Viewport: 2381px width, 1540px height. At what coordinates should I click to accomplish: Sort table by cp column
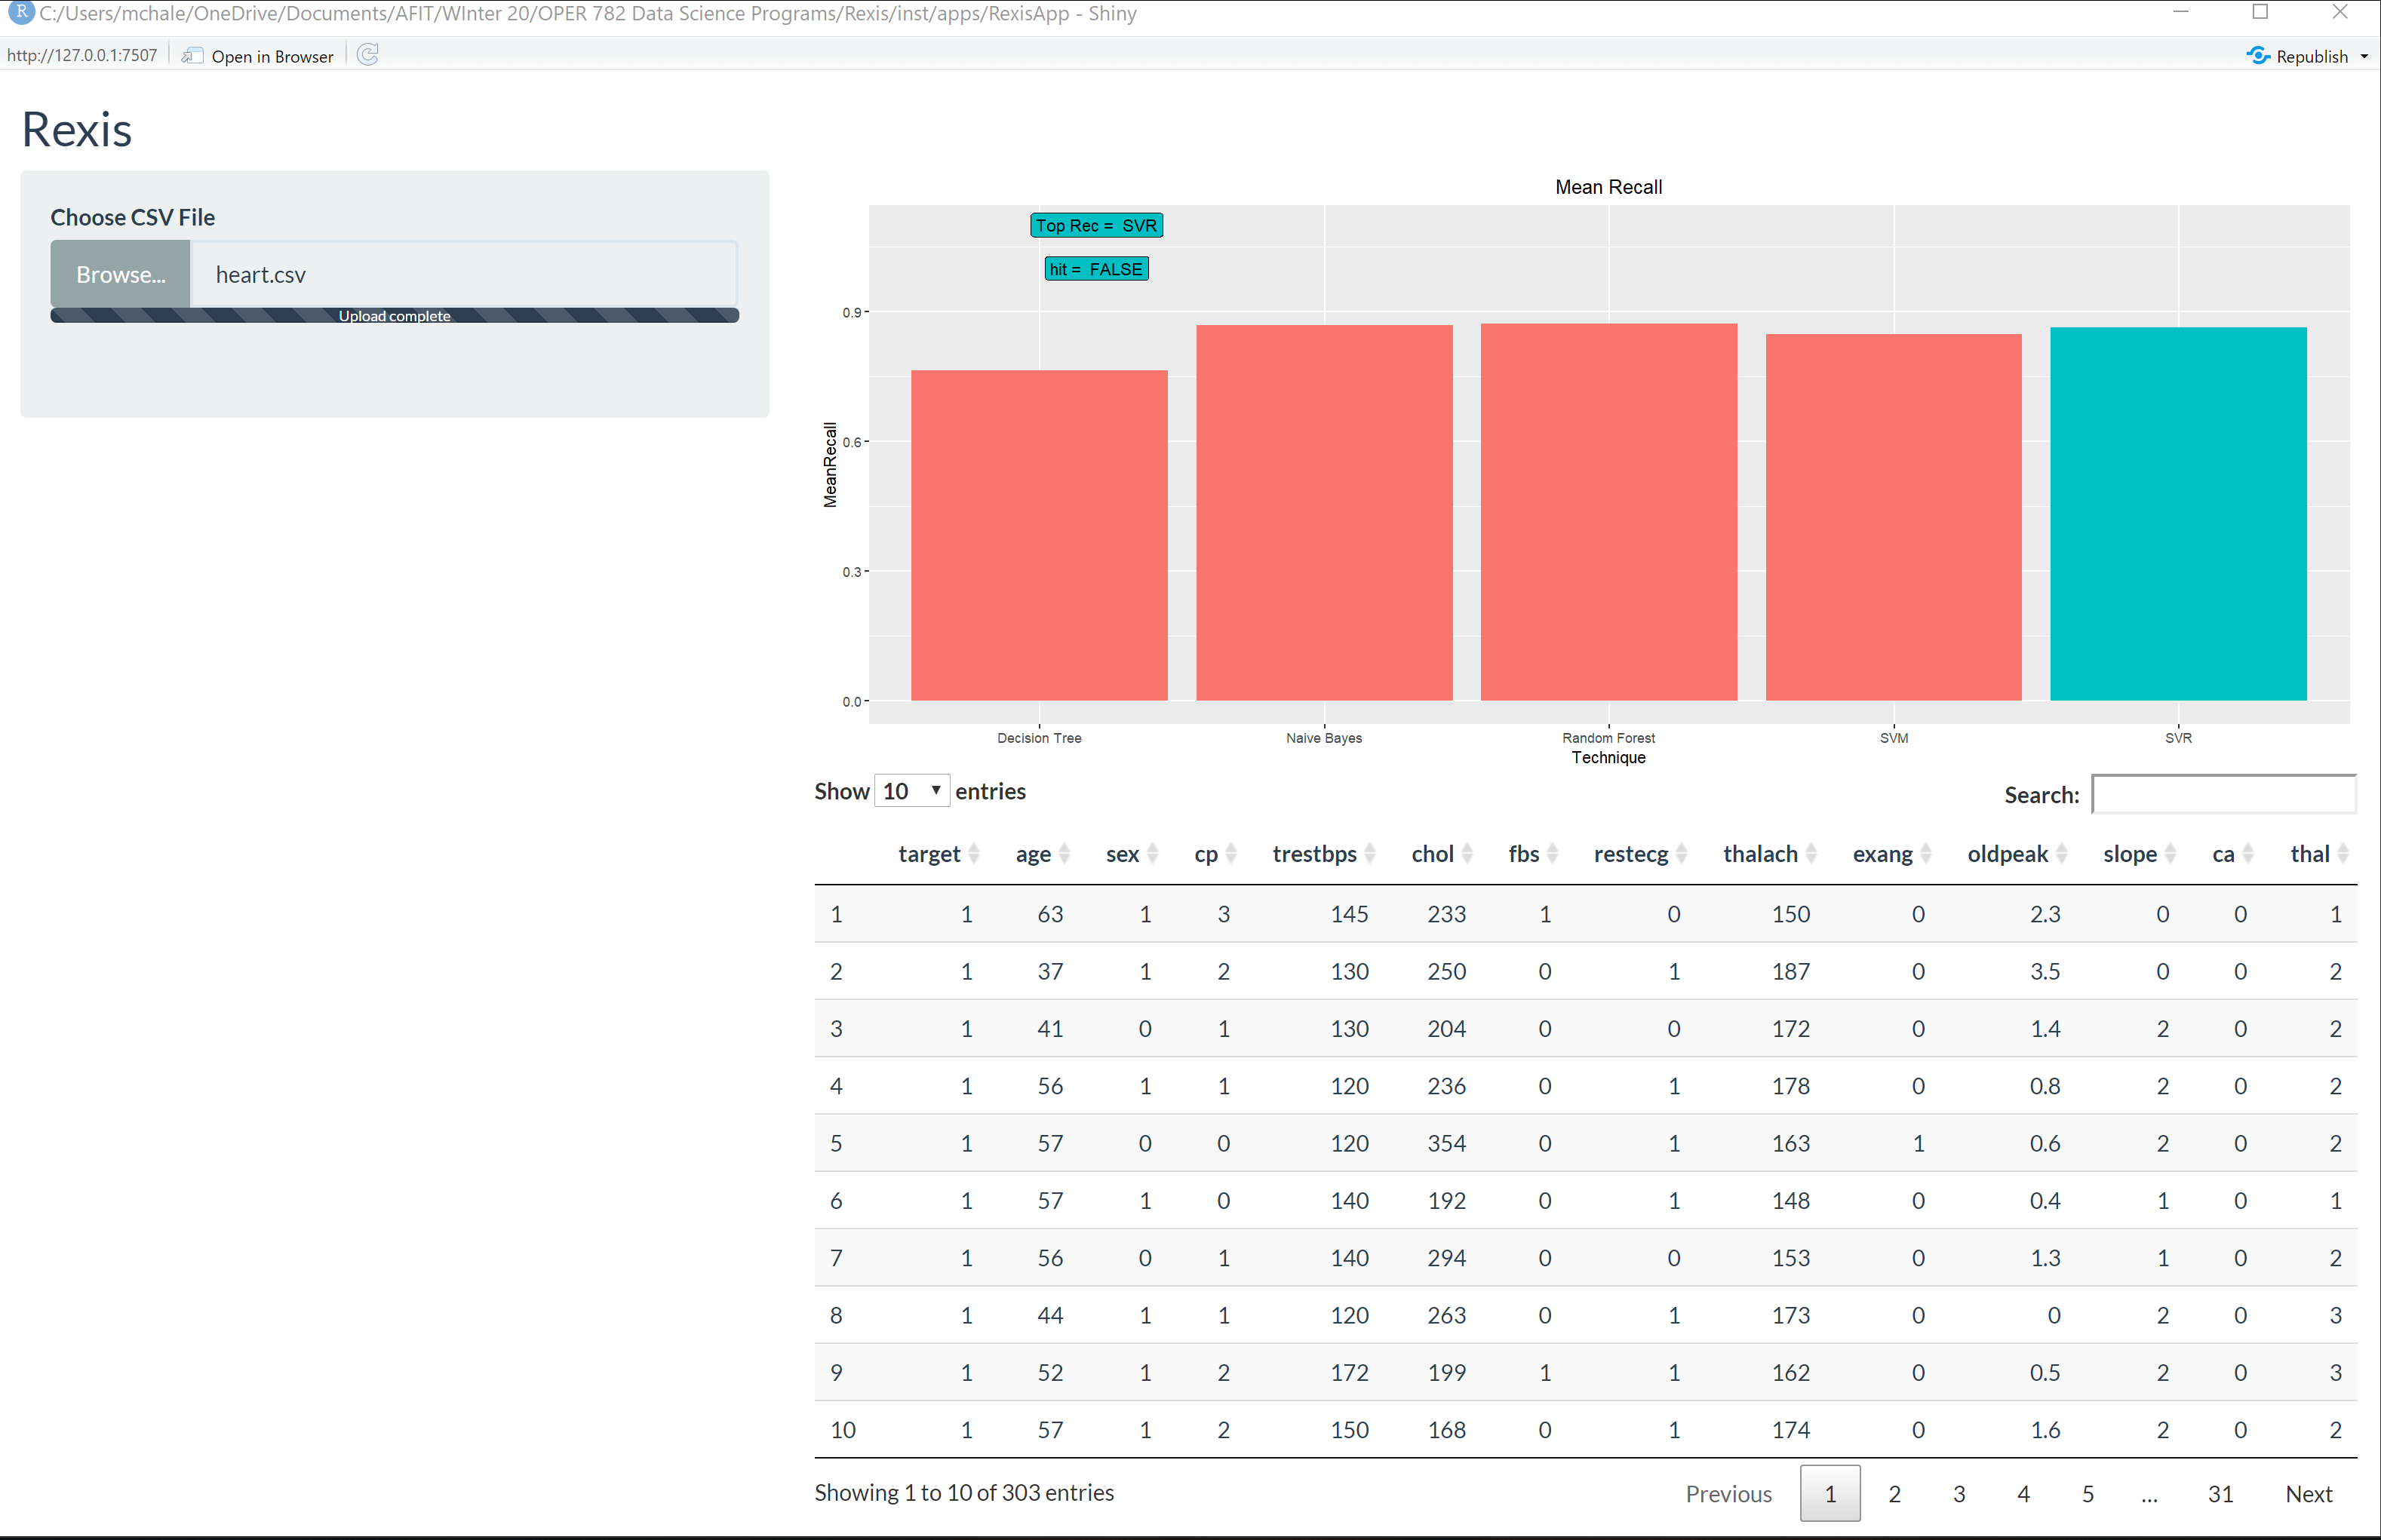[1215, 854]
